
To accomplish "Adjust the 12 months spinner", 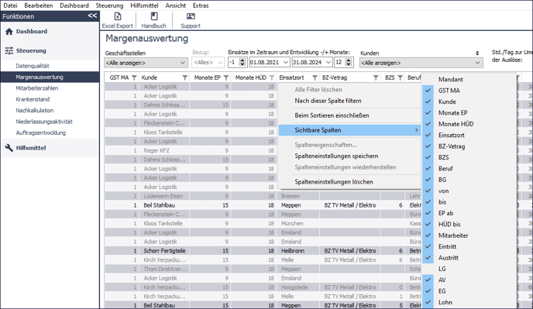I will pos(349,62).
